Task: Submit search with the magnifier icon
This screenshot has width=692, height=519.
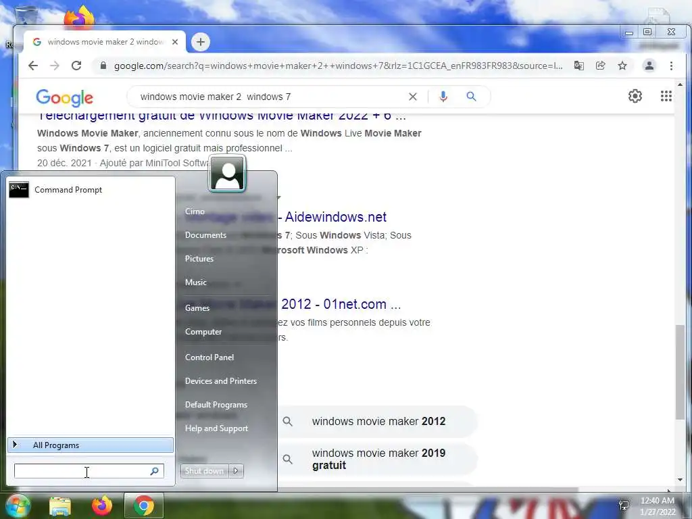Action: [x=471, y=96]
